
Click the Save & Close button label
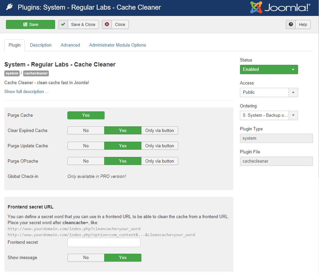(x=83, y=25)
